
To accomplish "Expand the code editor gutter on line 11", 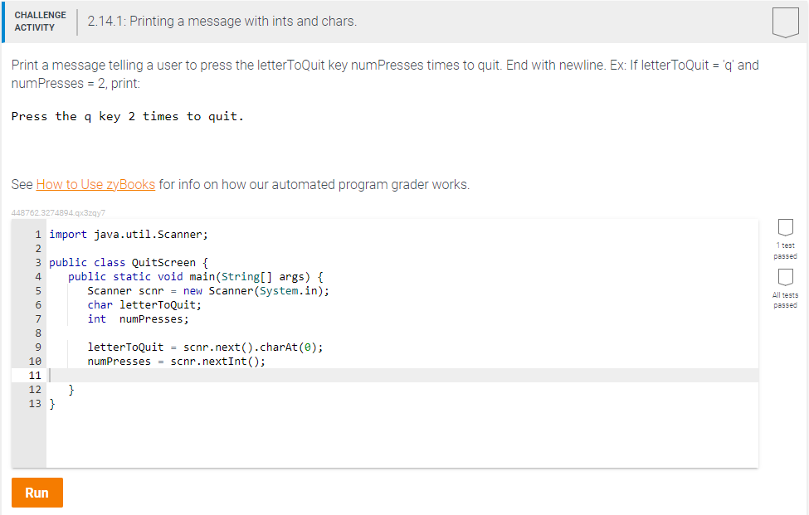I will (37, 375).
